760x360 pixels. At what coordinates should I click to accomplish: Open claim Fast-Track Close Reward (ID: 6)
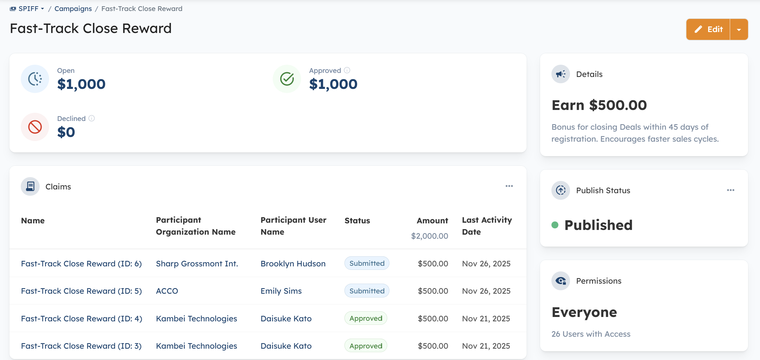(81, 264)
